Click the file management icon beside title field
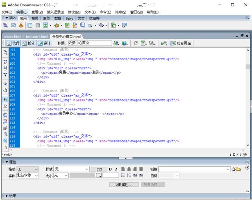This screenshot has height=200, width=252. (116, 43)
